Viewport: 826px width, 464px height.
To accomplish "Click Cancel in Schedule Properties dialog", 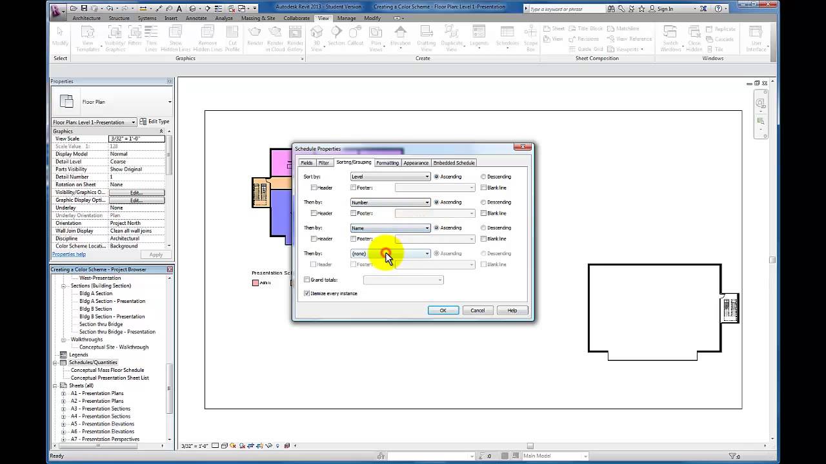I will point(478,311).
